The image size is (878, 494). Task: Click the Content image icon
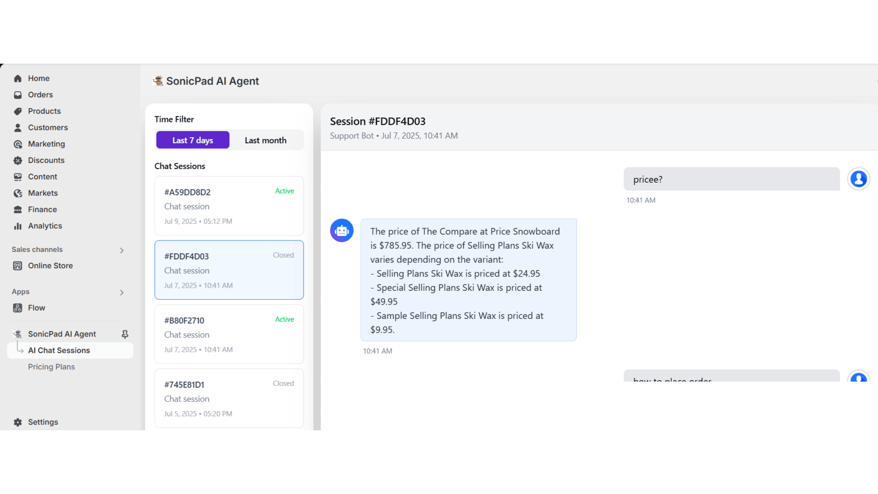point(18,177)
